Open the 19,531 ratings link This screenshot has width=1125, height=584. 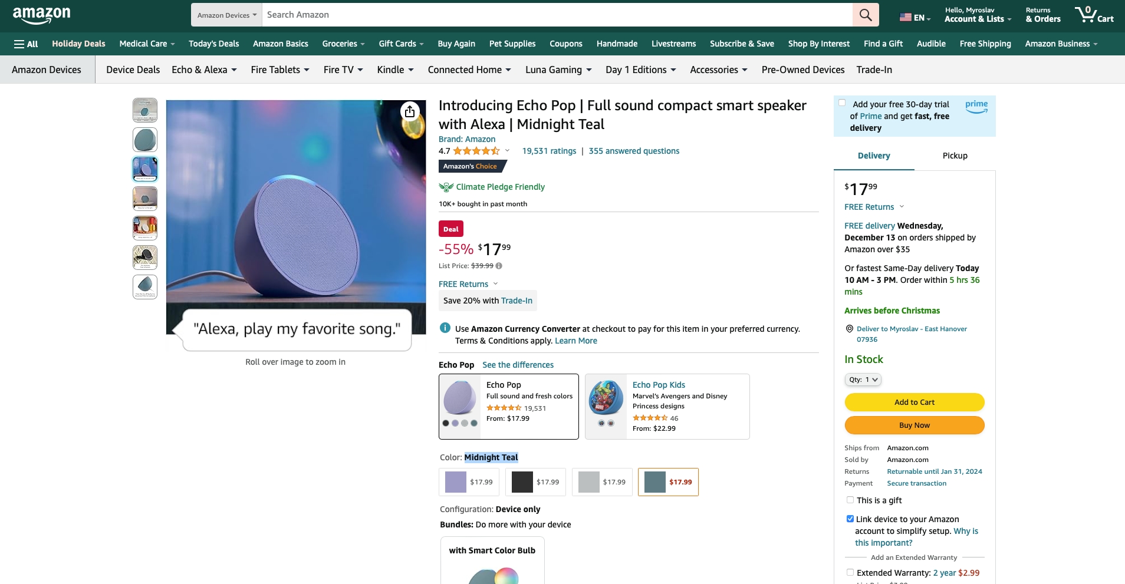549,151
